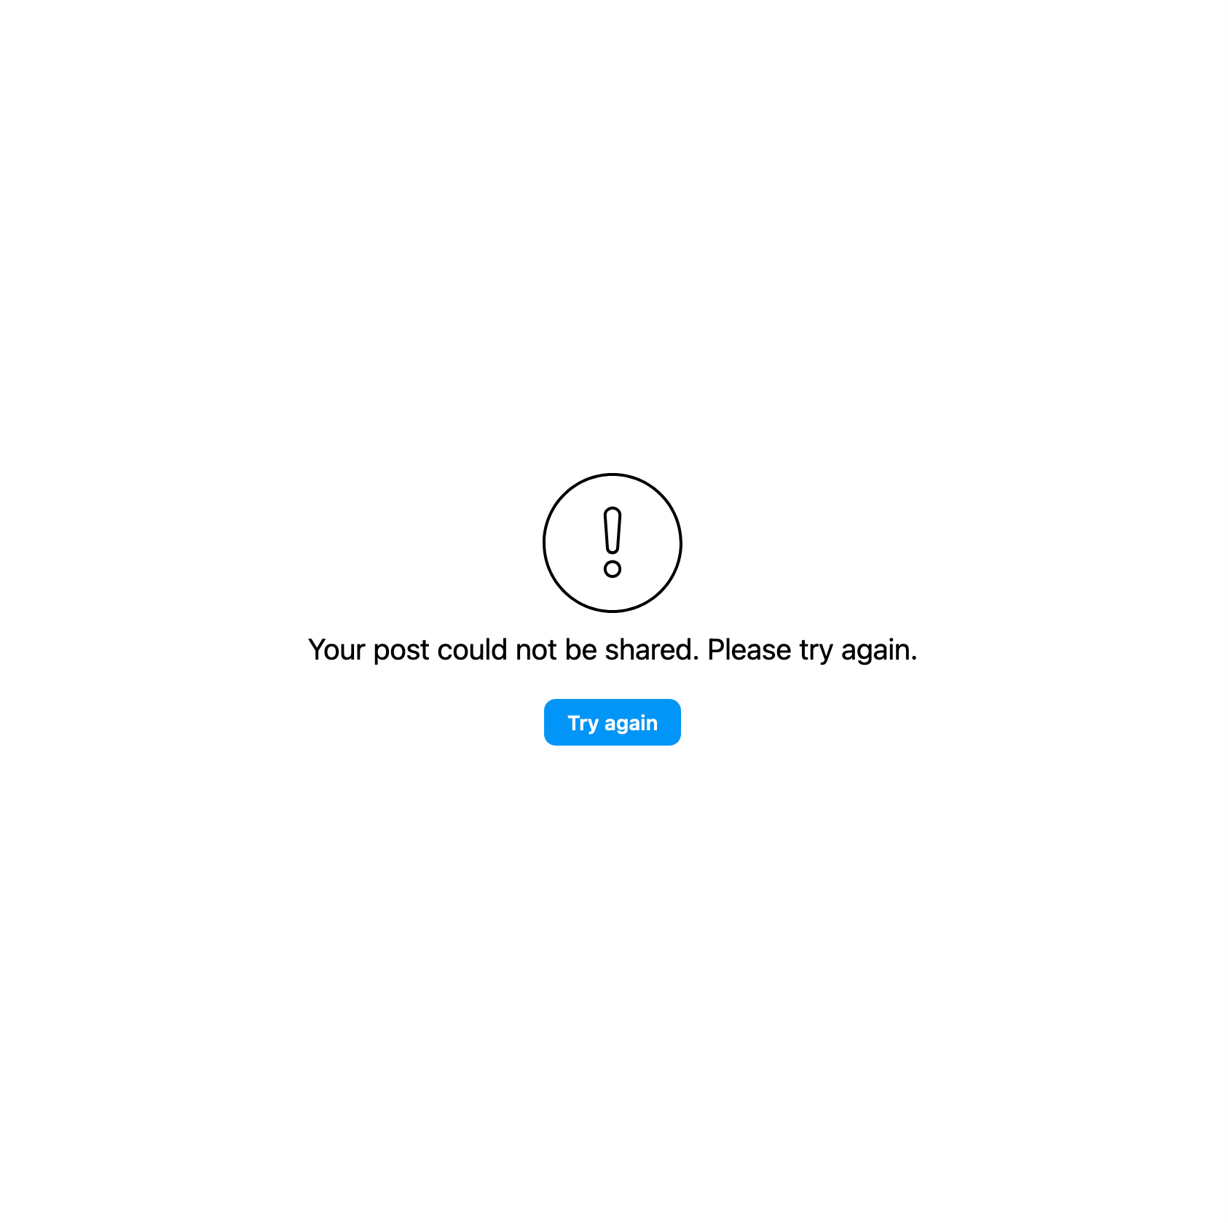The width and height of the screenshot is (1228, 1223).
Task: Click the dot of the exclamation mark
Action: pyautogui.click(x=613, y=568)
